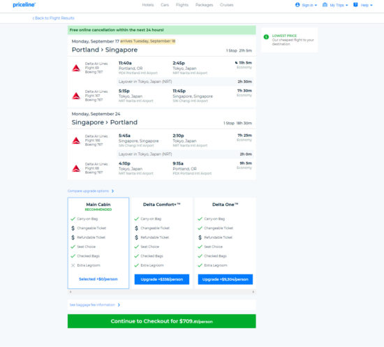This screenshot has width=384, height=347.
Task: Click the Delta One card title
Action: [x=226, y=205]
